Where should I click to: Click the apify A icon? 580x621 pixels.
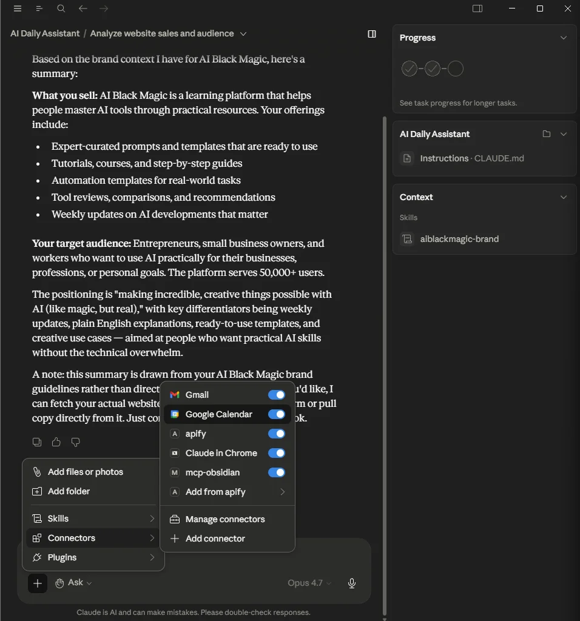(x=175, y=434)
